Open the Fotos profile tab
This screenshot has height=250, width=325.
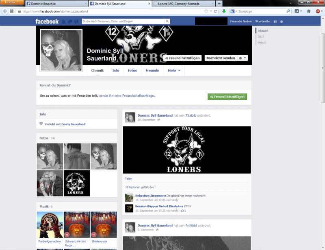click(x=132, y=71)
